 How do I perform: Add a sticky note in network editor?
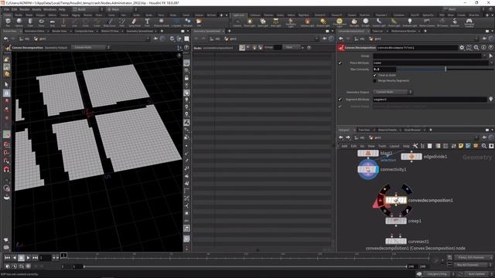[x=461, y=146]
